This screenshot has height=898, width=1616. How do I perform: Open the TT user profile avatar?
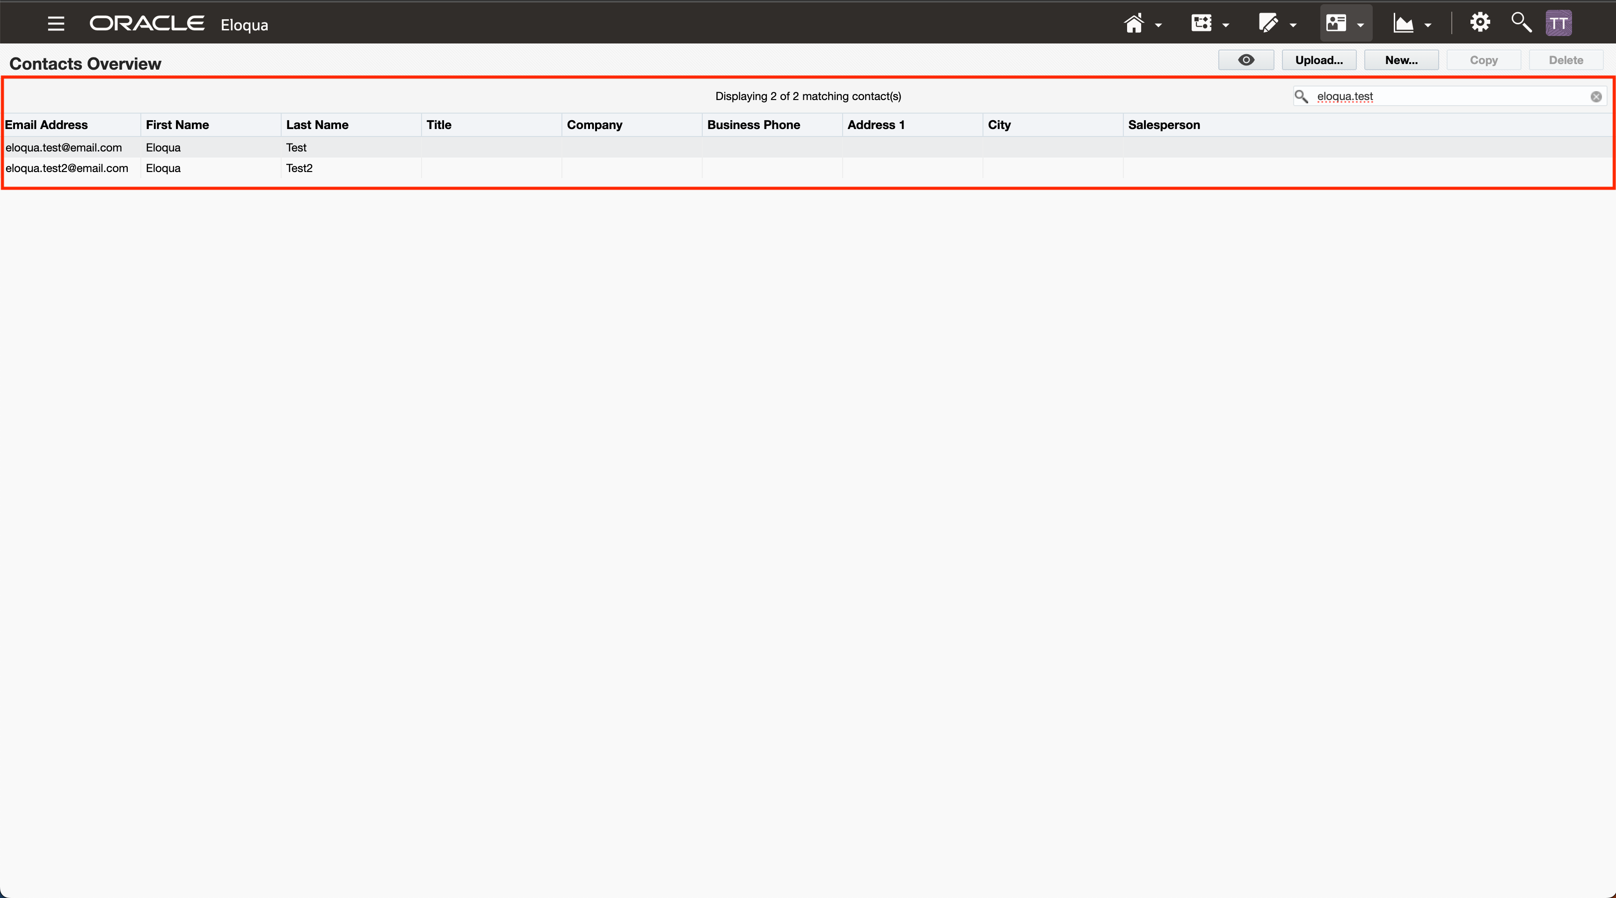(1558, 24)
